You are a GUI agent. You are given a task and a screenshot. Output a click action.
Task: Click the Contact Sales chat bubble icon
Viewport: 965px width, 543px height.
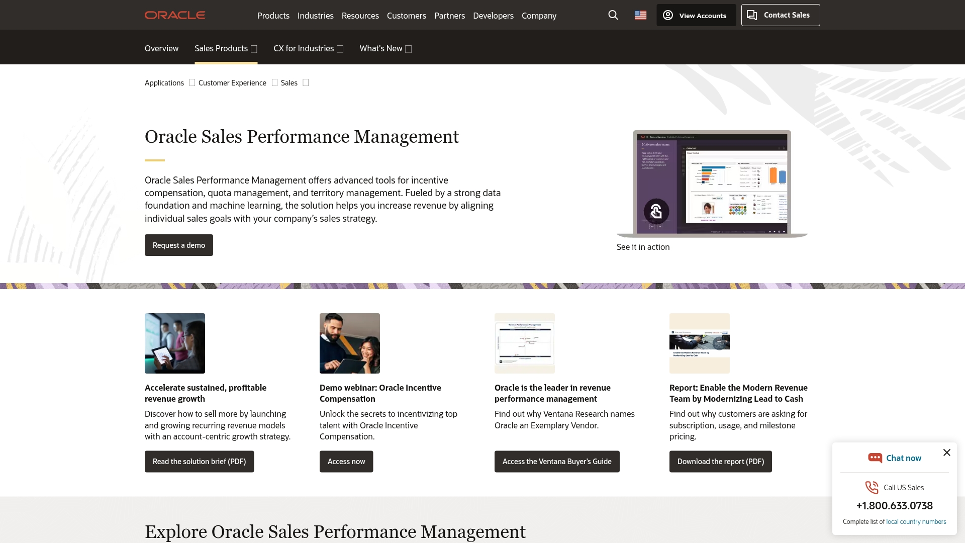[x=752, y=15]
